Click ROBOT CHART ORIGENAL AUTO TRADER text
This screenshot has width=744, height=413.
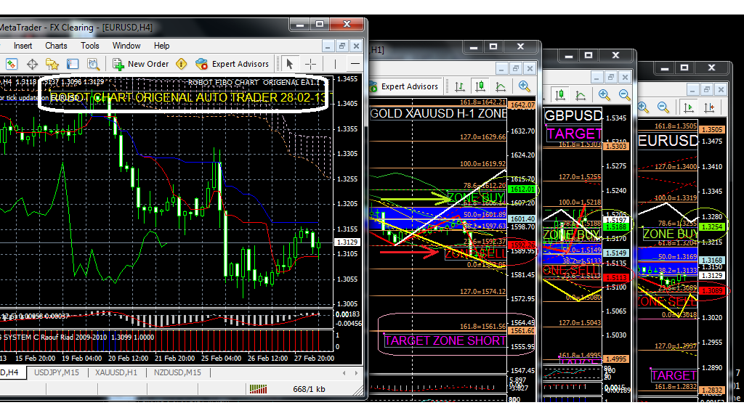(188, 98)
